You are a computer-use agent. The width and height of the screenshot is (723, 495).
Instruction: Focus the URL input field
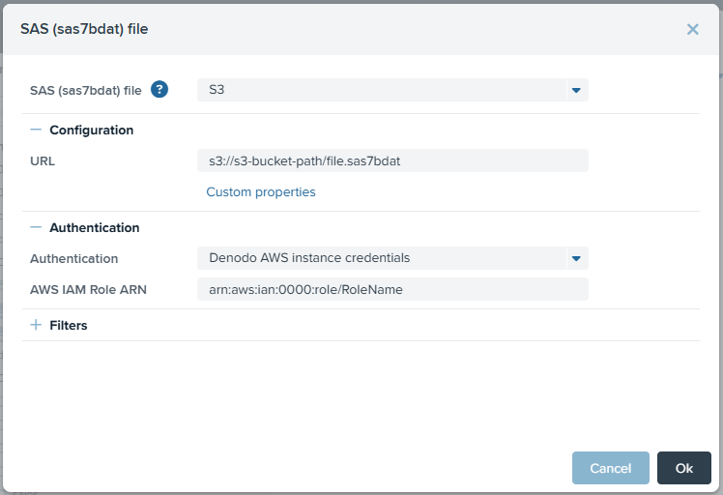(x=392, y=161)
